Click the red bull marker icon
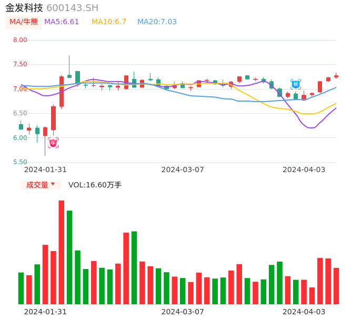 [53, 143]
